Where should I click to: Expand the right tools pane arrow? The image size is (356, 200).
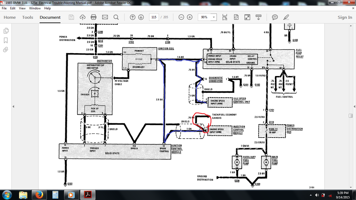[x=354, y=106]
